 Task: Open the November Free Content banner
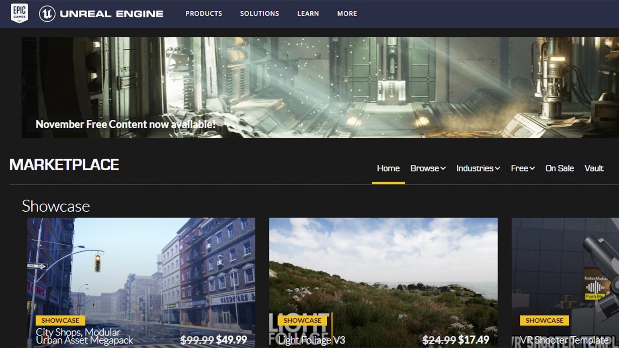pos(320,88)
